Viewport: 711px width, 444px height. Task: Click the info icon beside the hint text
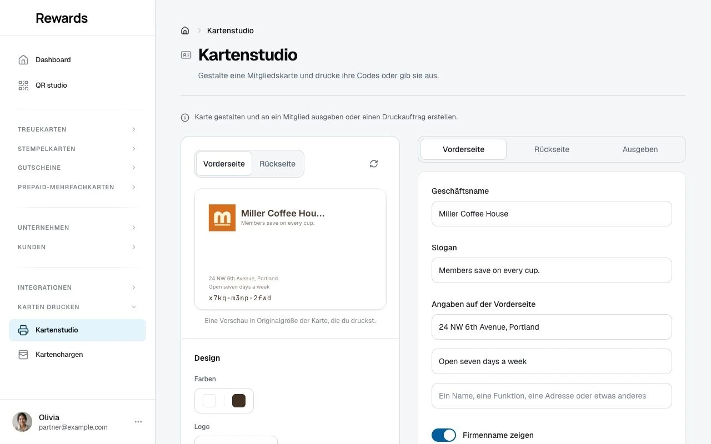185,118
